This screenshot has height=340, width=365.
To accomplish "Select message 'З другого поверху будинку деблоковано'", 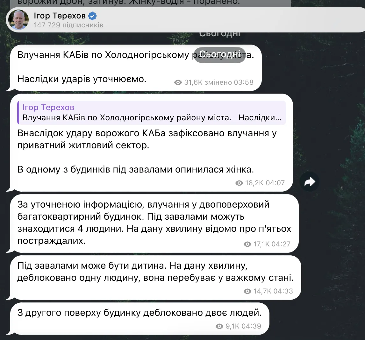I will pyautogui.click(x=140, y=319).
